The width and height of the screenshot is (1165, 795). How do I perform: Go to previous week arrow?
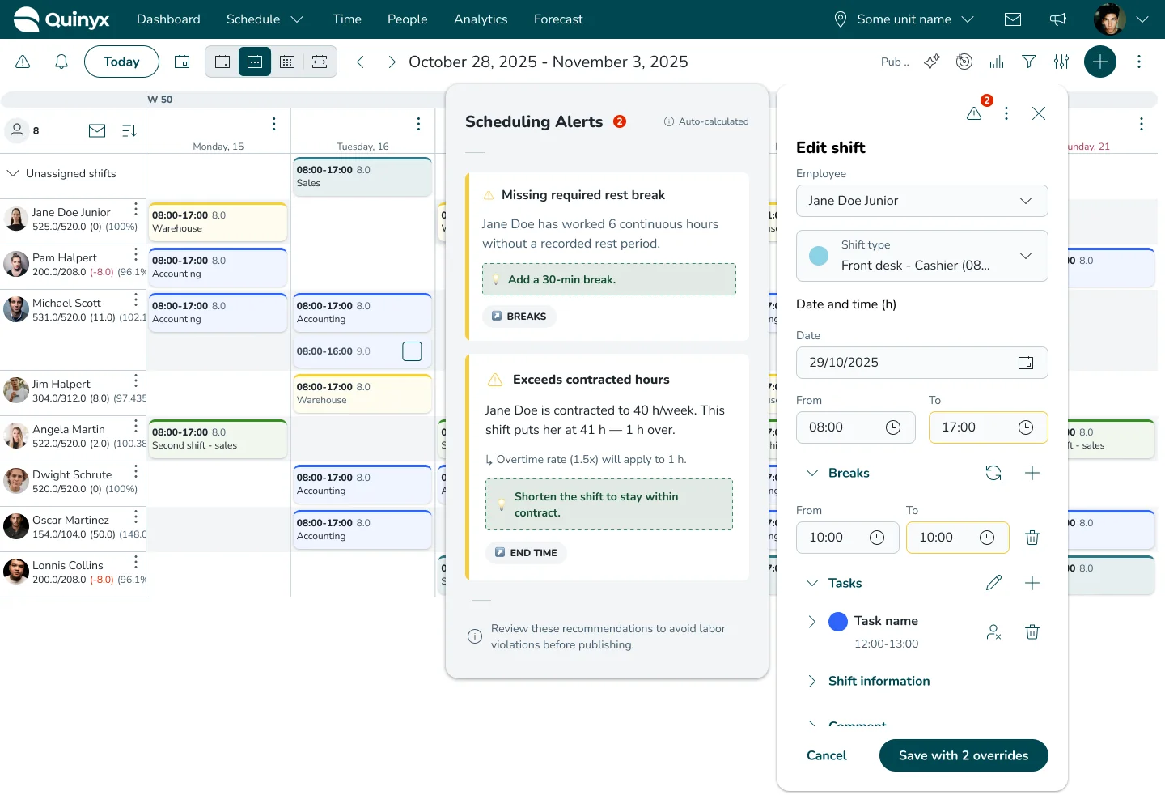pos(361,62)
